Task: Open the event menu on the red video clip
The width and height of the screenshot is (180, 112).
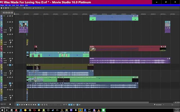Action: (165, 47)
